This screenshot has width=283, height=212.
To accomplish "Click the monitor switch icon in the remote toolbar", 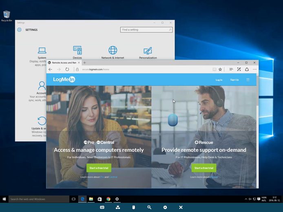I will [118, 207].
